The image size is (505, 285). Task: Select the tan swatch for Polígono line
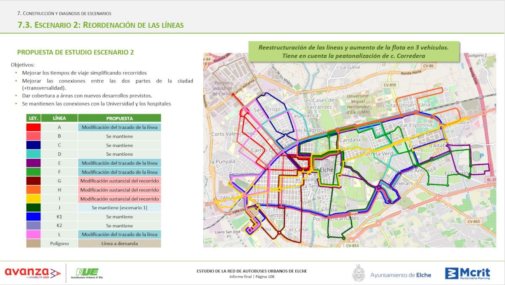coord(33,243)
